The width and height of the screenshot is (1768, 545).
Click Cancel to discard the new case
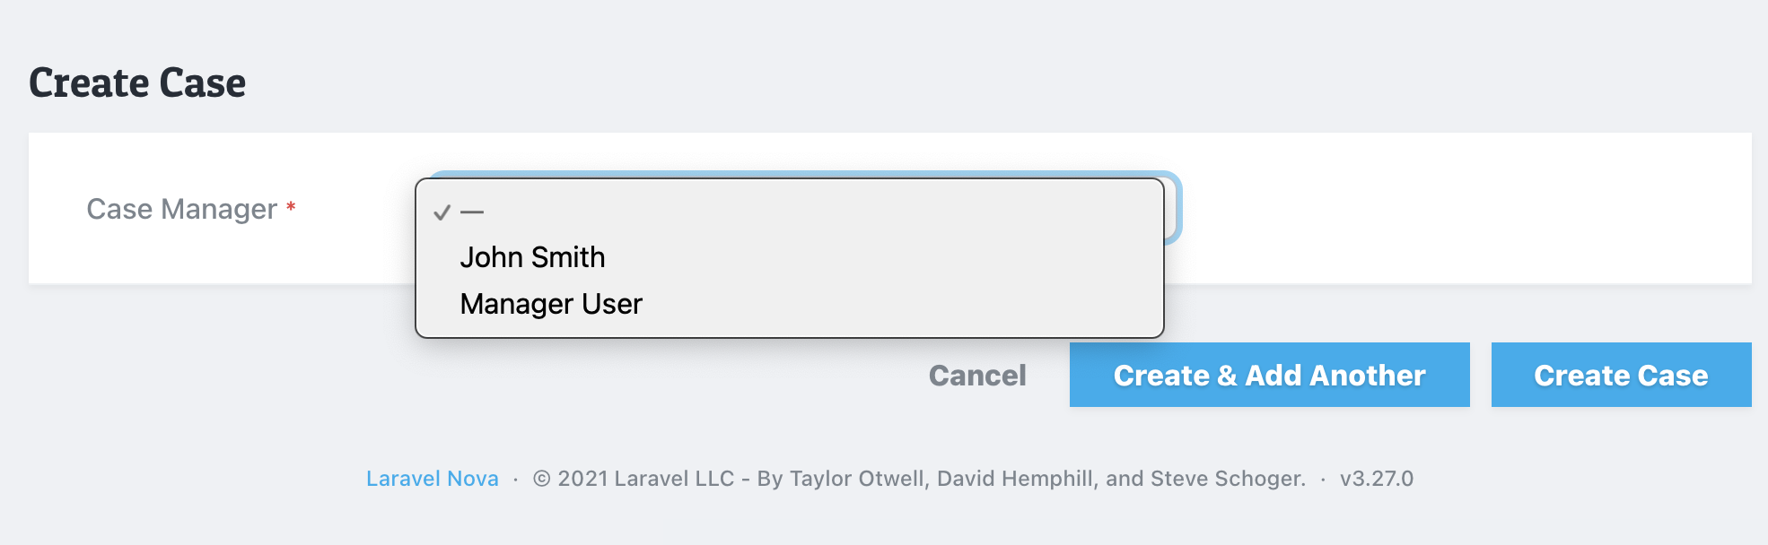pyautogui.click(x=976, y=375)
